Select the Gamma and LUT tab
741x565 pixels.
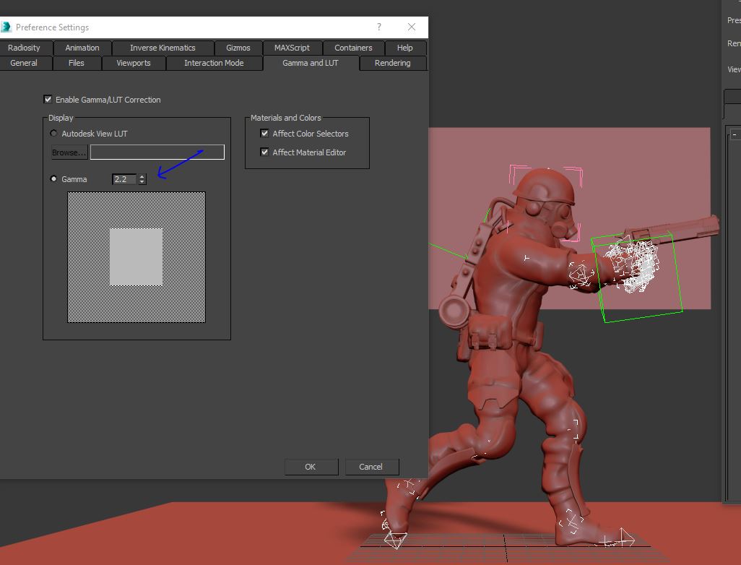click(311, 63)
